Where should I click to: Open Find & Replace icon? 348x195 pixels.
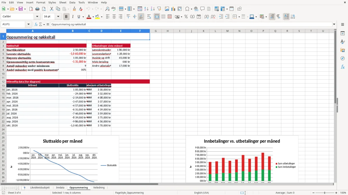[107, 9]
